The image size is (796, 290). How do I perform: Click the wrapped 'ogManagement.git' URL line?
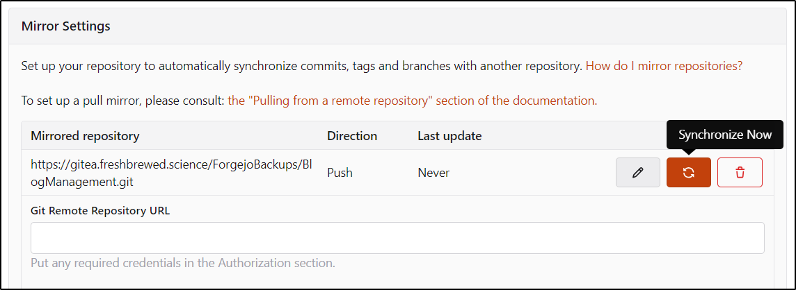[81, 182]
